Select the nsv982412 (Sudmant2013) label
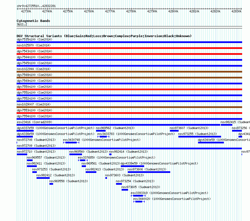250x221 pixels. click(x=56, y=175)
